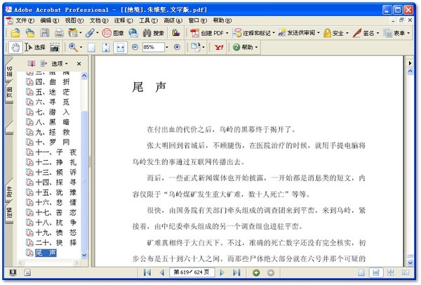Open the zoom percentage dropdown
This screenshot has width=421, height=285.
(167, 47)
